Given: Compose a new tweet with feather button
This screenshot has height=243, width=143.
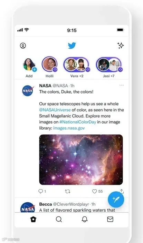Looking at the screenshot, I should click(116, 200).
